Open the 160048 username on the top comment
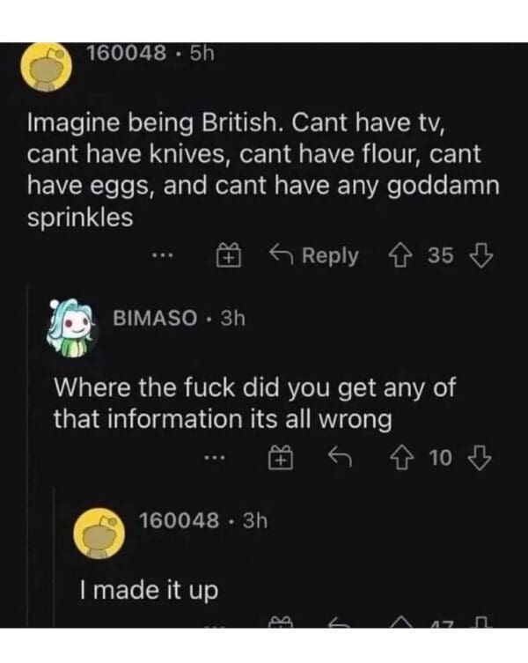This screenshot has height=663, width=528. tap(126, 54)
